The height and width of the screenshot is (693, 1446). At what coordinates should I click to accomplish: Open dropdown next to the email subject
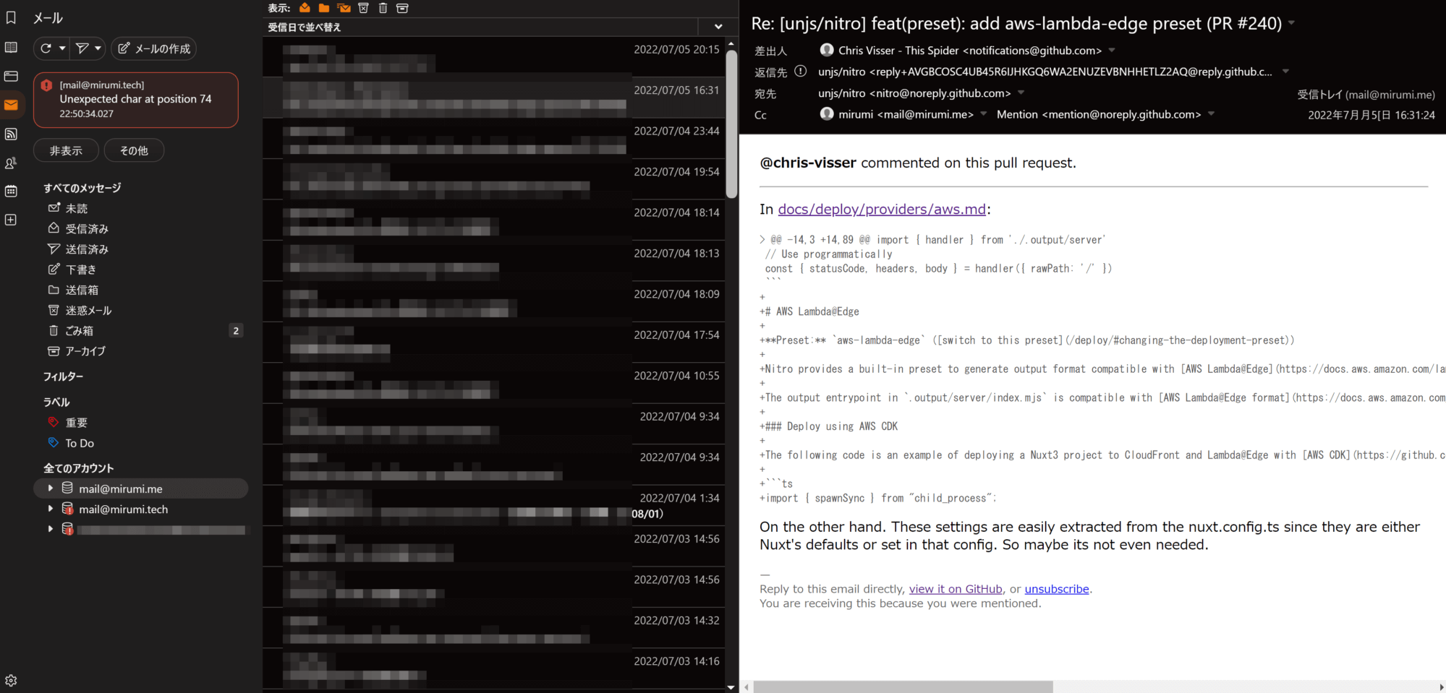click(1291, 23)
